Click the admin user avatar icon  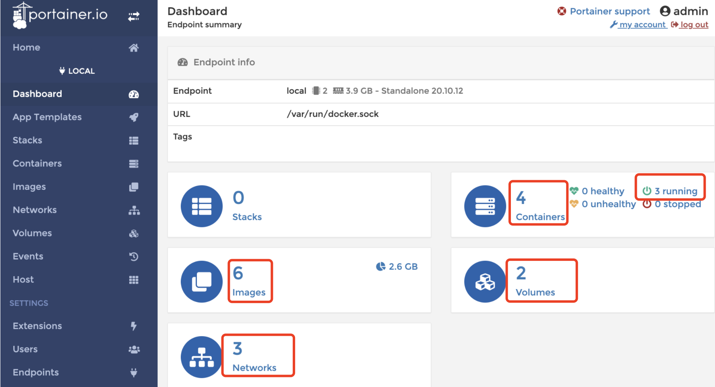665,11
